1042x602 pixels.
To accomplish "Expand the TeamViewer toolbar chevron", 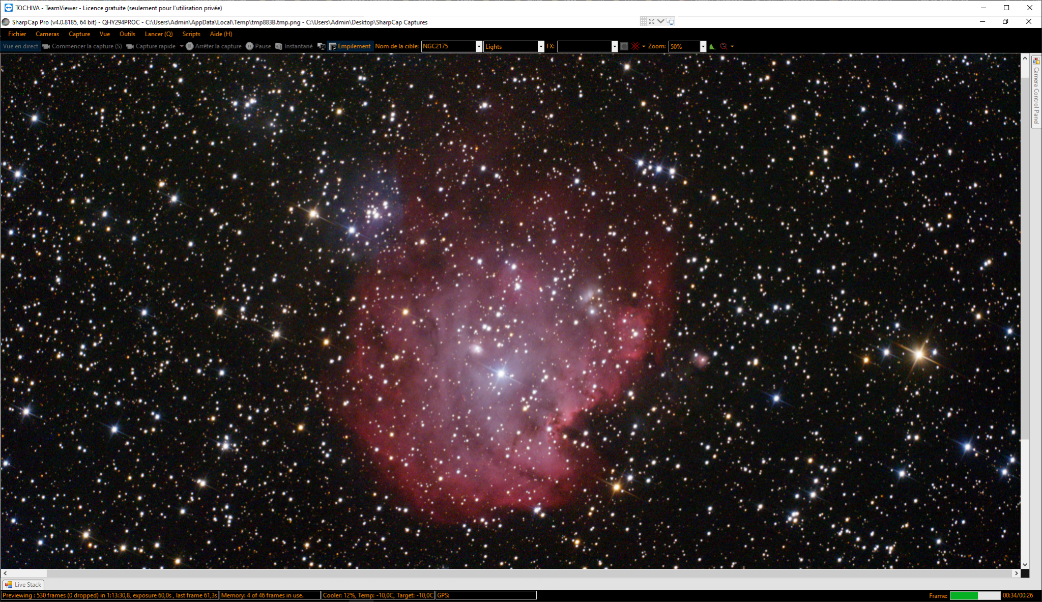I will (660, 21).
